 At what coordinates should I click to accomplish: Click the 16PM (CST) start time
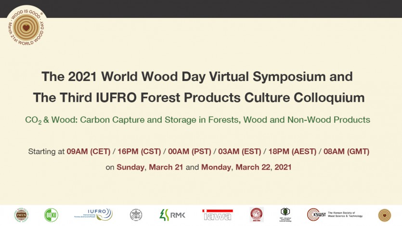click(139, 152)
